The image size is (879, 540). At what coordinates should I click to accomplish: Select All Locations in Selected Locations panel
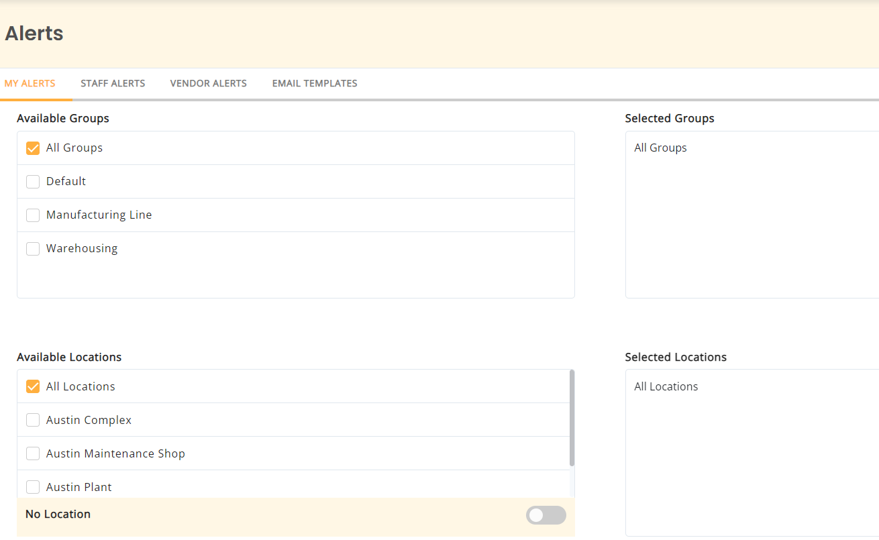tap(666, 386)
